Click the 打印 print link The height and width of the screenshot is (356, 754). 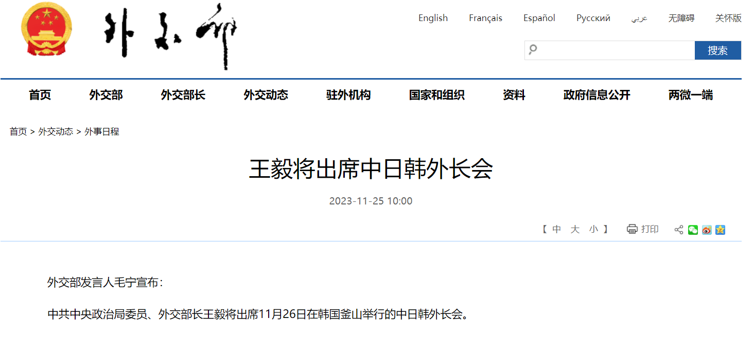(650, 230)
